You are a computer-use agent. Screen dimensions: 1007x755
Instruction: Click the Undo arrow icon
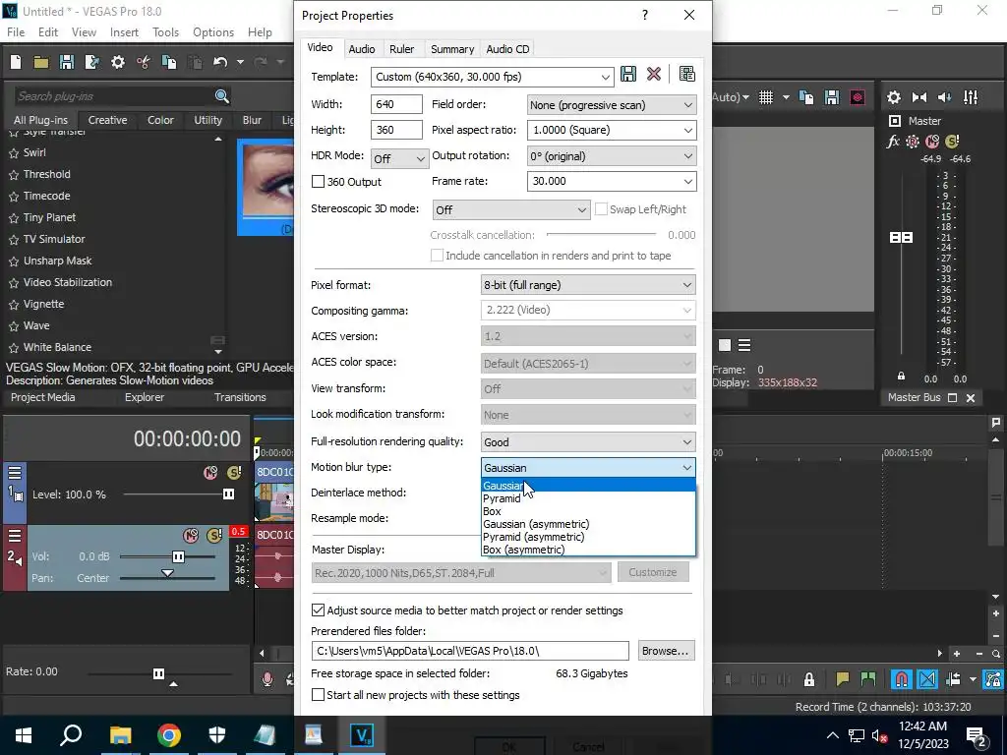220,62
